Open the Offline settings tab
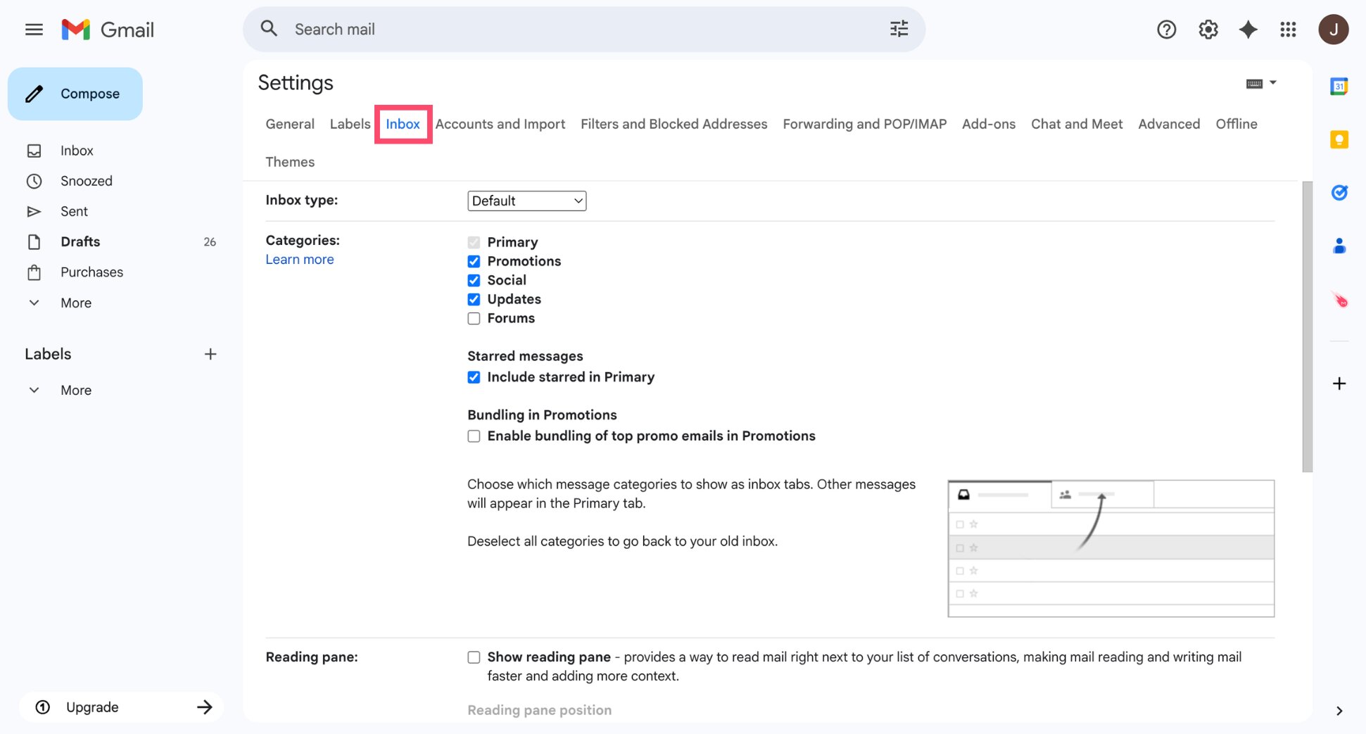1366x734 pixels. [x=1236, y=124]
